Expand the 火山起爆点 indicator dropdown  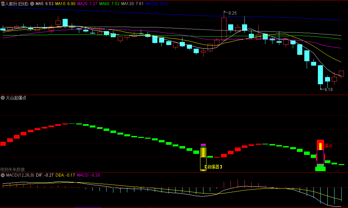click(3, 98)
